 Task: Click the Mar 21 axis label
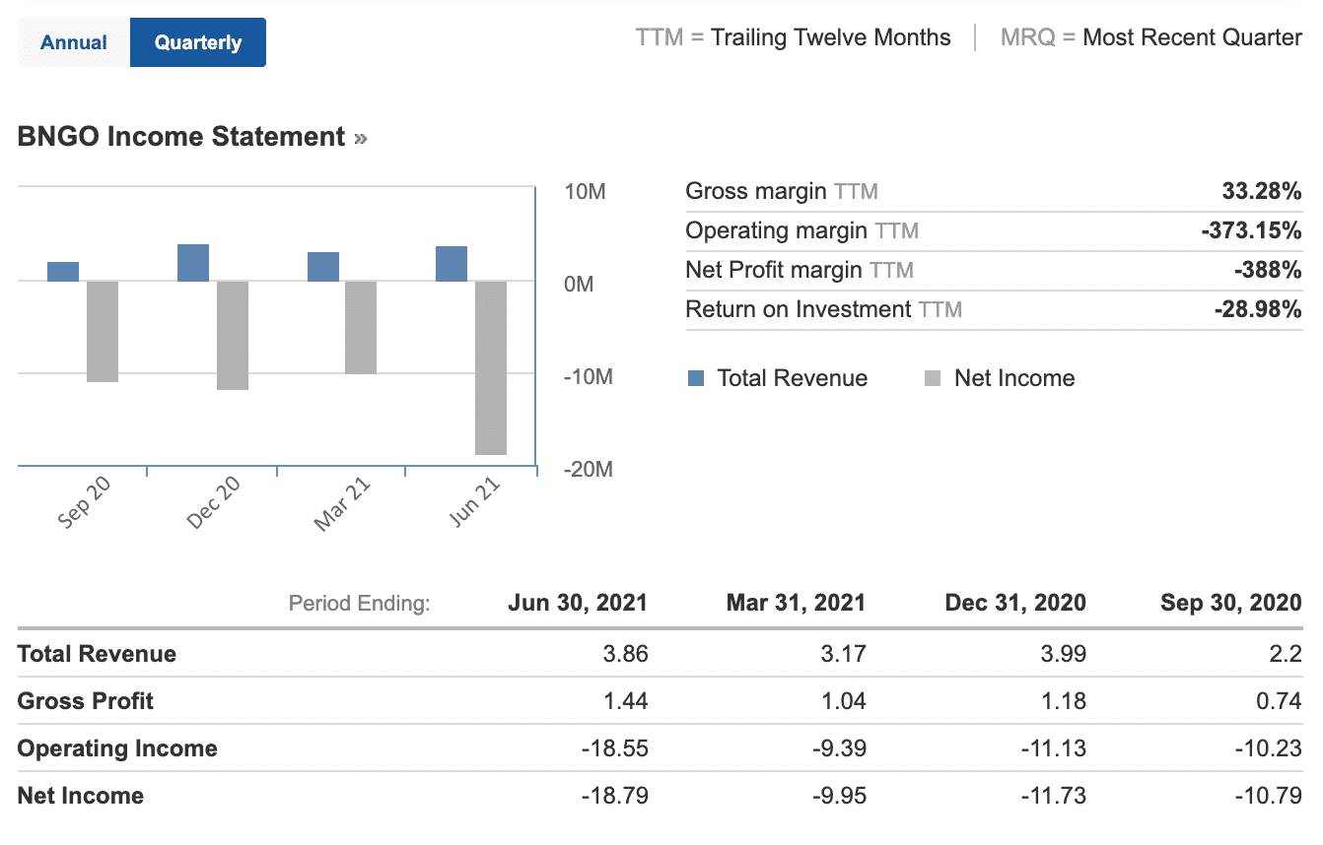342,505
